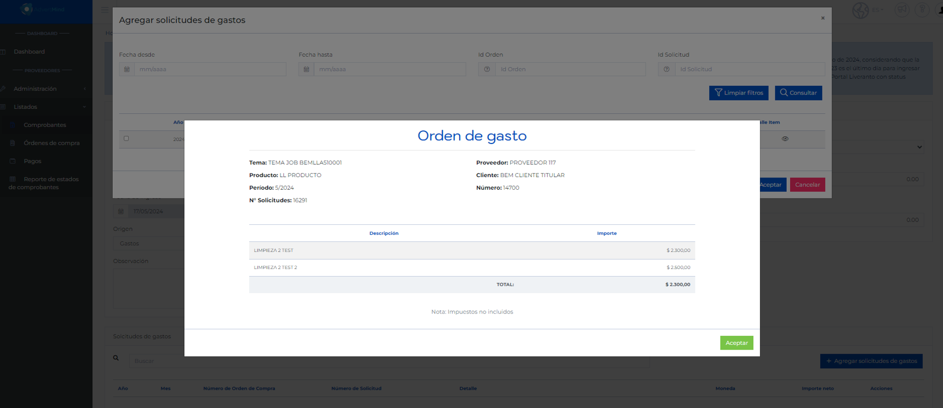Open the megaphone announcements icon
Screen dimensions: 943x408
902,10
